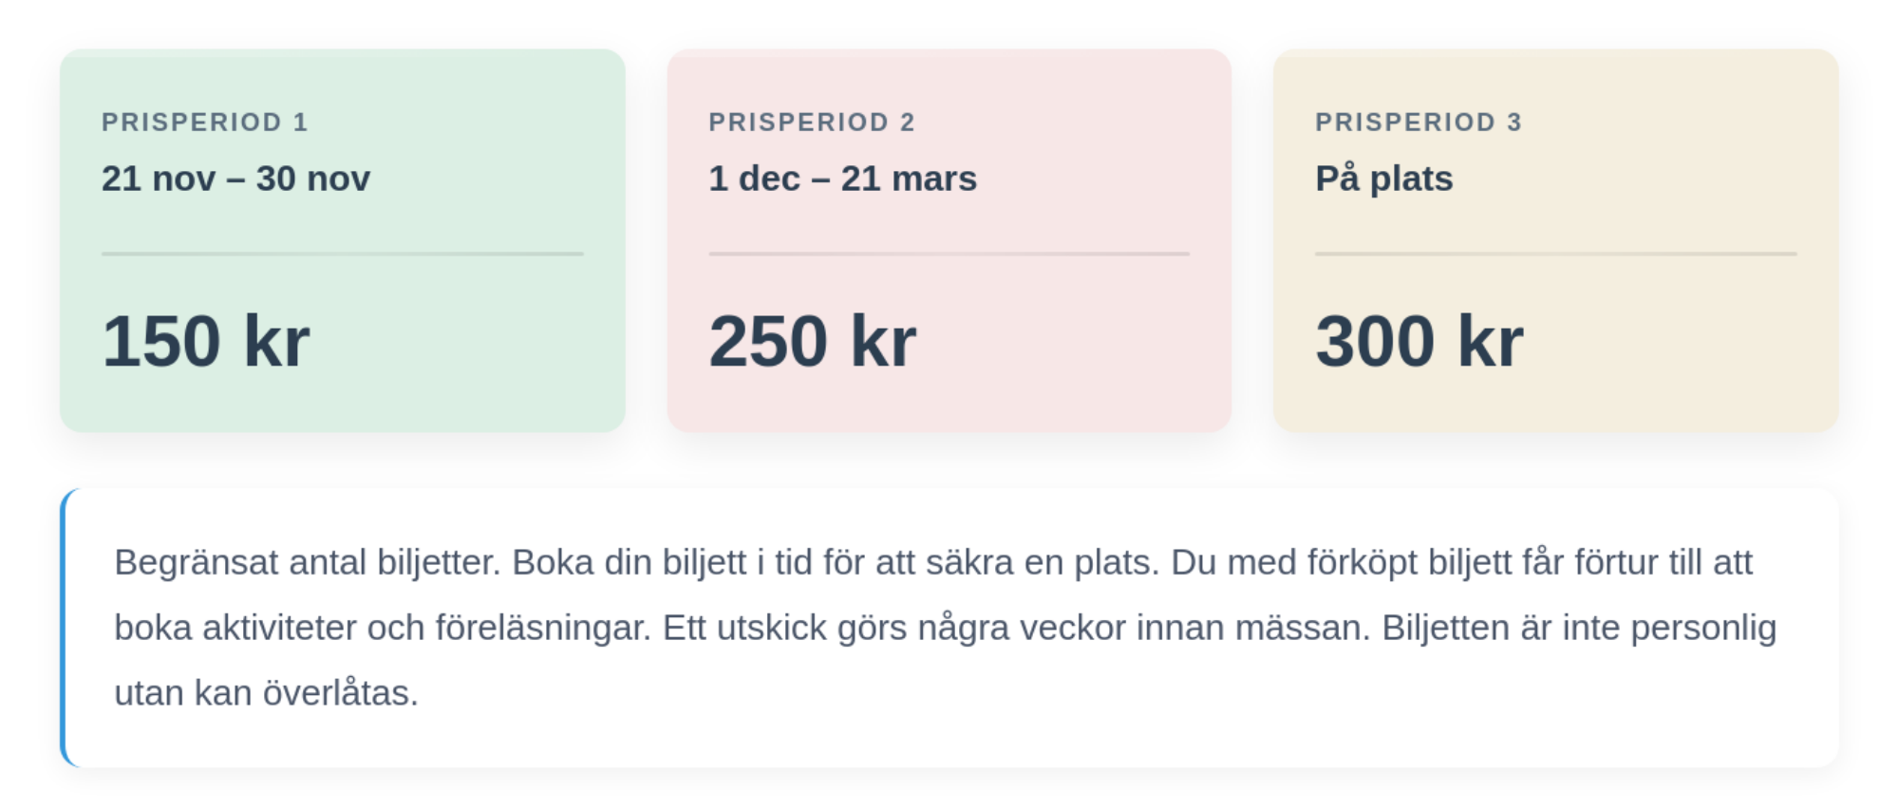Click the "PRISPERIOD 2" heading label
Viewport: 1899px width, 810px height.
pyautogui.click(x=811, y=122)
